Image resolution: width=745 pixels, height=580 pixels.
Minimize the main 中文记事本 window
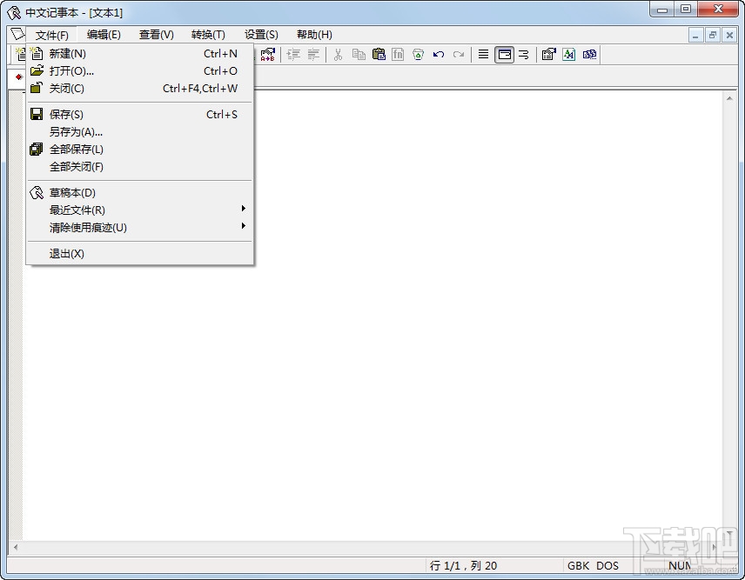pos(662,10)
